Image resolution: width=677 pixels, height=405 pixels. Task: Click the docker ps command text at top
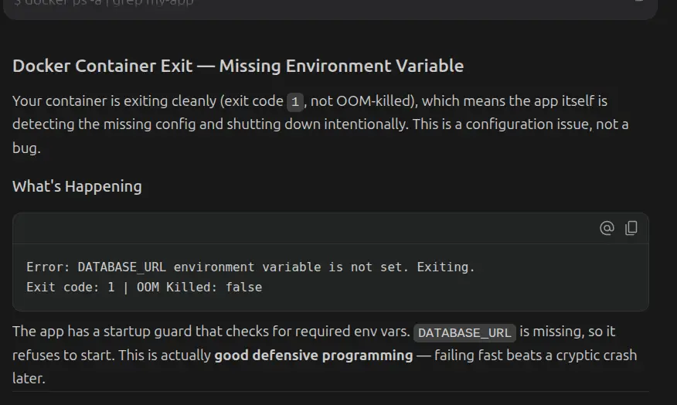click(x=104, y=2)
